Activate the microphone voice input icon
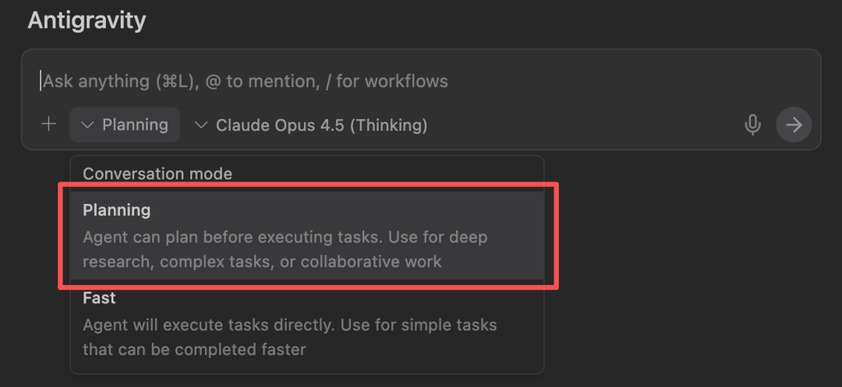Viewport: 842px width, 387px height. tap(752, 125)
